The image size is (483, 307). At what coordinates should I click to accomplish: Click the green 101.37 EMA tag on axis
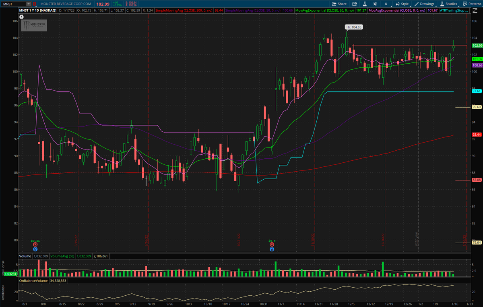point(477,59)
